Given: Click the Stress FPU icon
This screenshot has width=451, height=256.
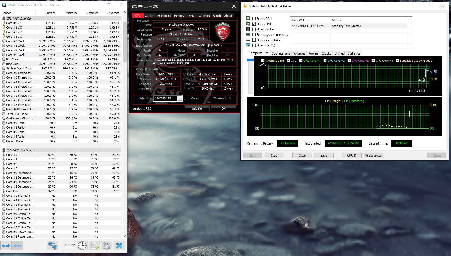Looking at the screenshot, I should (248, 24).
